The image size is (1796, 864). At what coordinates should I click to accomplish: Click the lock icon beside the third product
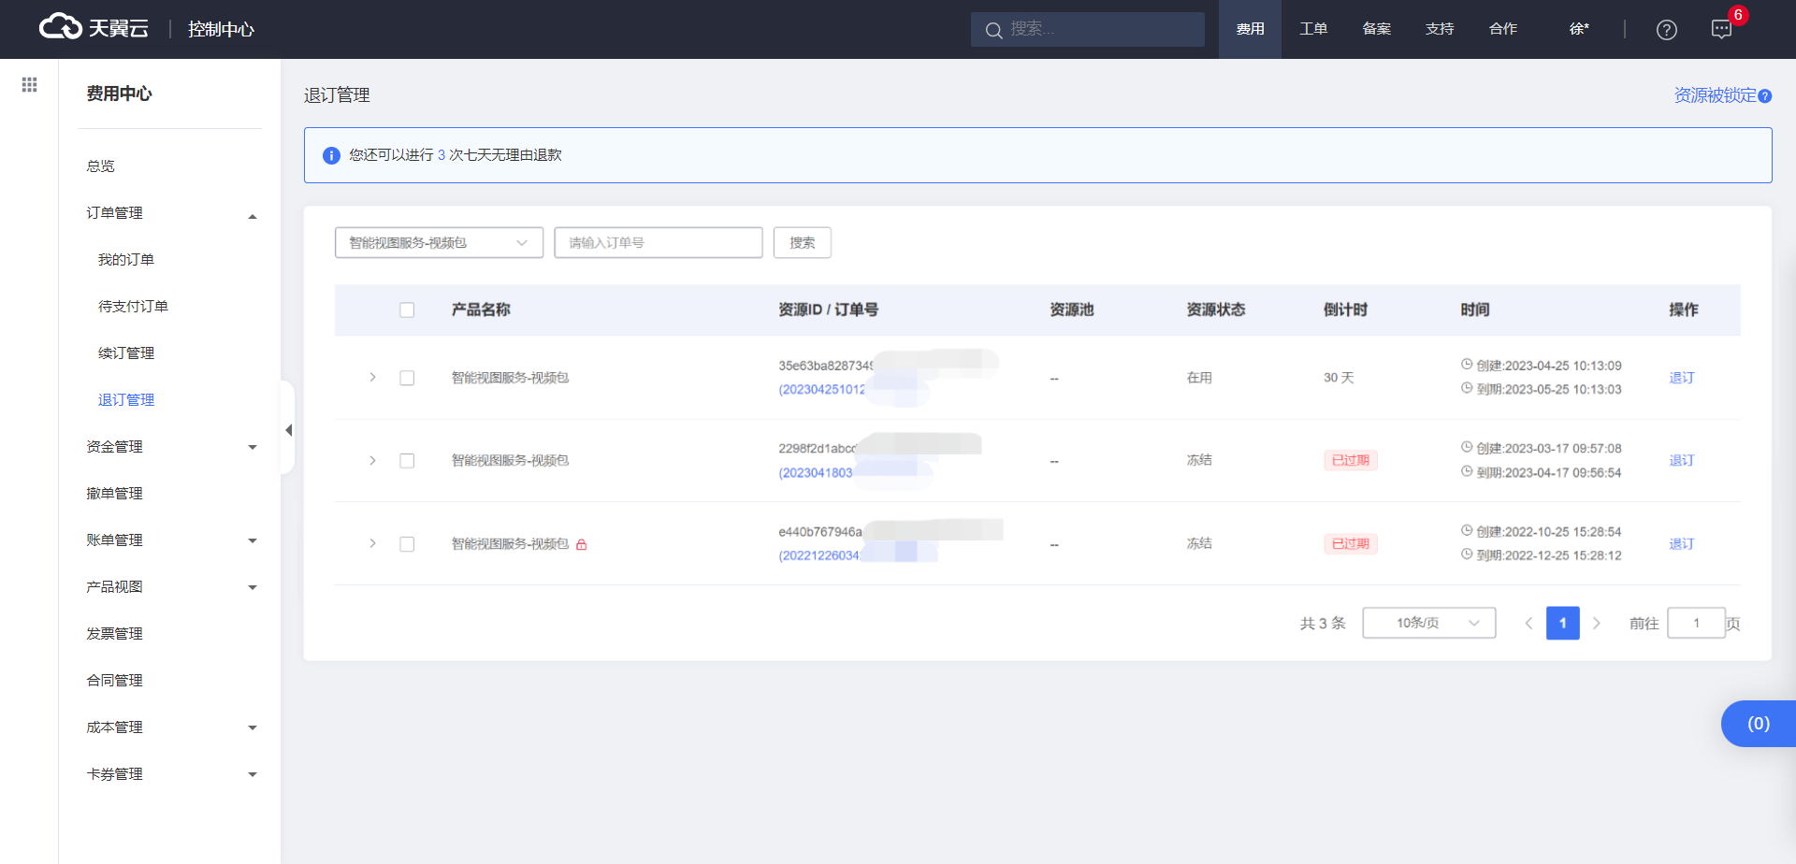(582, 544)
